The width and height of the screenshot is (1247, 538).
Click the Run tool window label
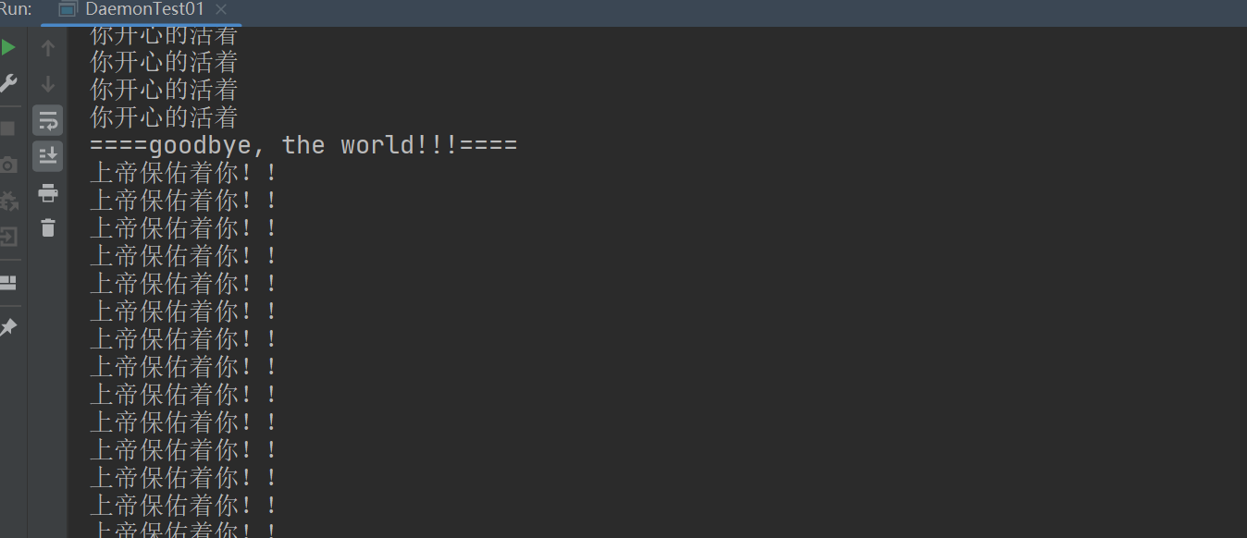[x=16, y=10]
